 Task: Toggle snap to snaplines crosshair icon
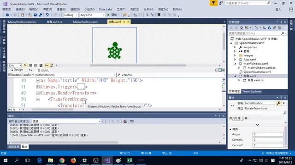click(x=46, y=65)
